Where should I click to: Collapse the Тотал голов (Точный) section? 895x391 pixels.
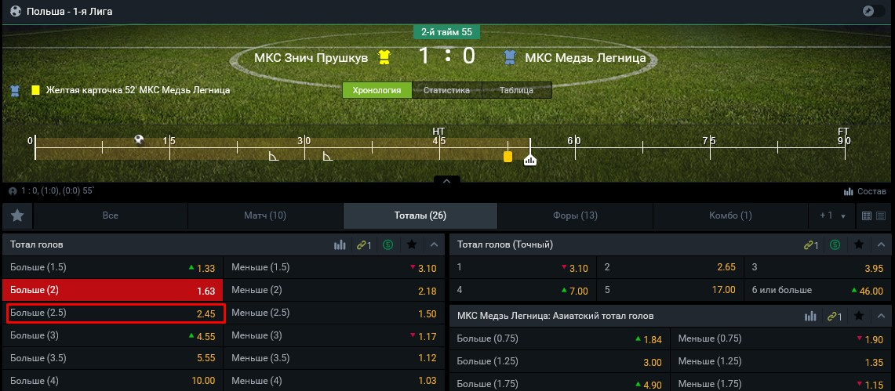pyautogui.click(x=882, y=244)
